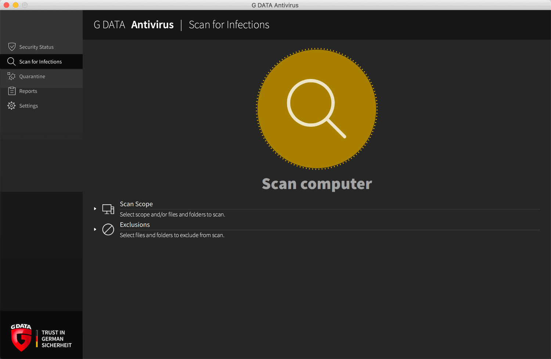Viewport: 551px width, 359px height.
Task: Click the "Scan computer" text button
Action: point(317,184)
